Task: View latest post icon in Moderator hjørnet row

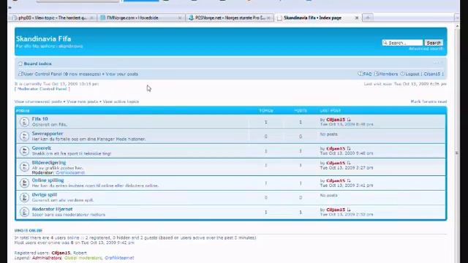Action: (x=349, y=210)
